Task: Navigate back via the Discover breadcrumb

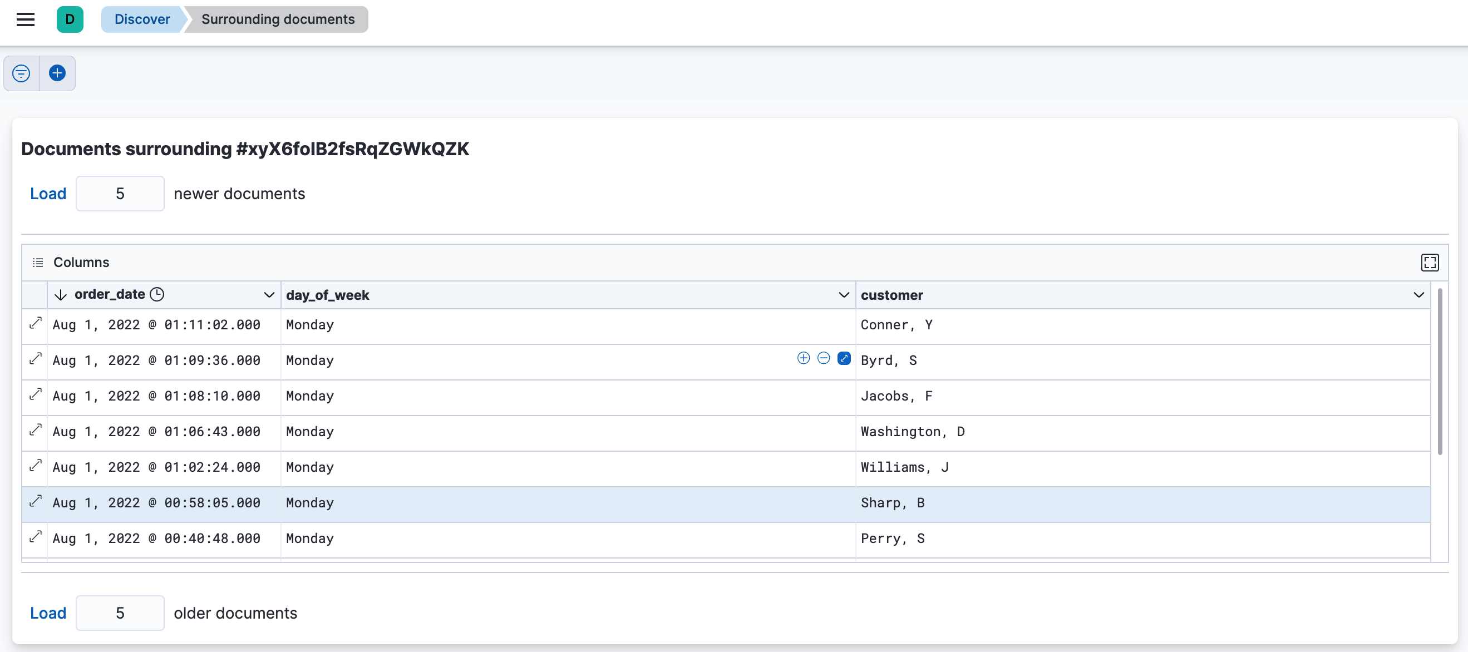Action: point(142,19)
